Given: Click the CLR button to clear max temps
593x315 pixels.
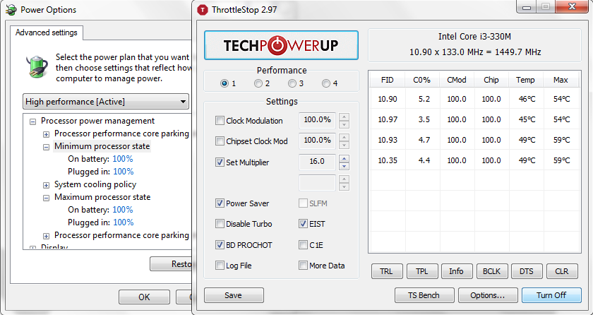Looking at the screenshot, I should [562, 271].
